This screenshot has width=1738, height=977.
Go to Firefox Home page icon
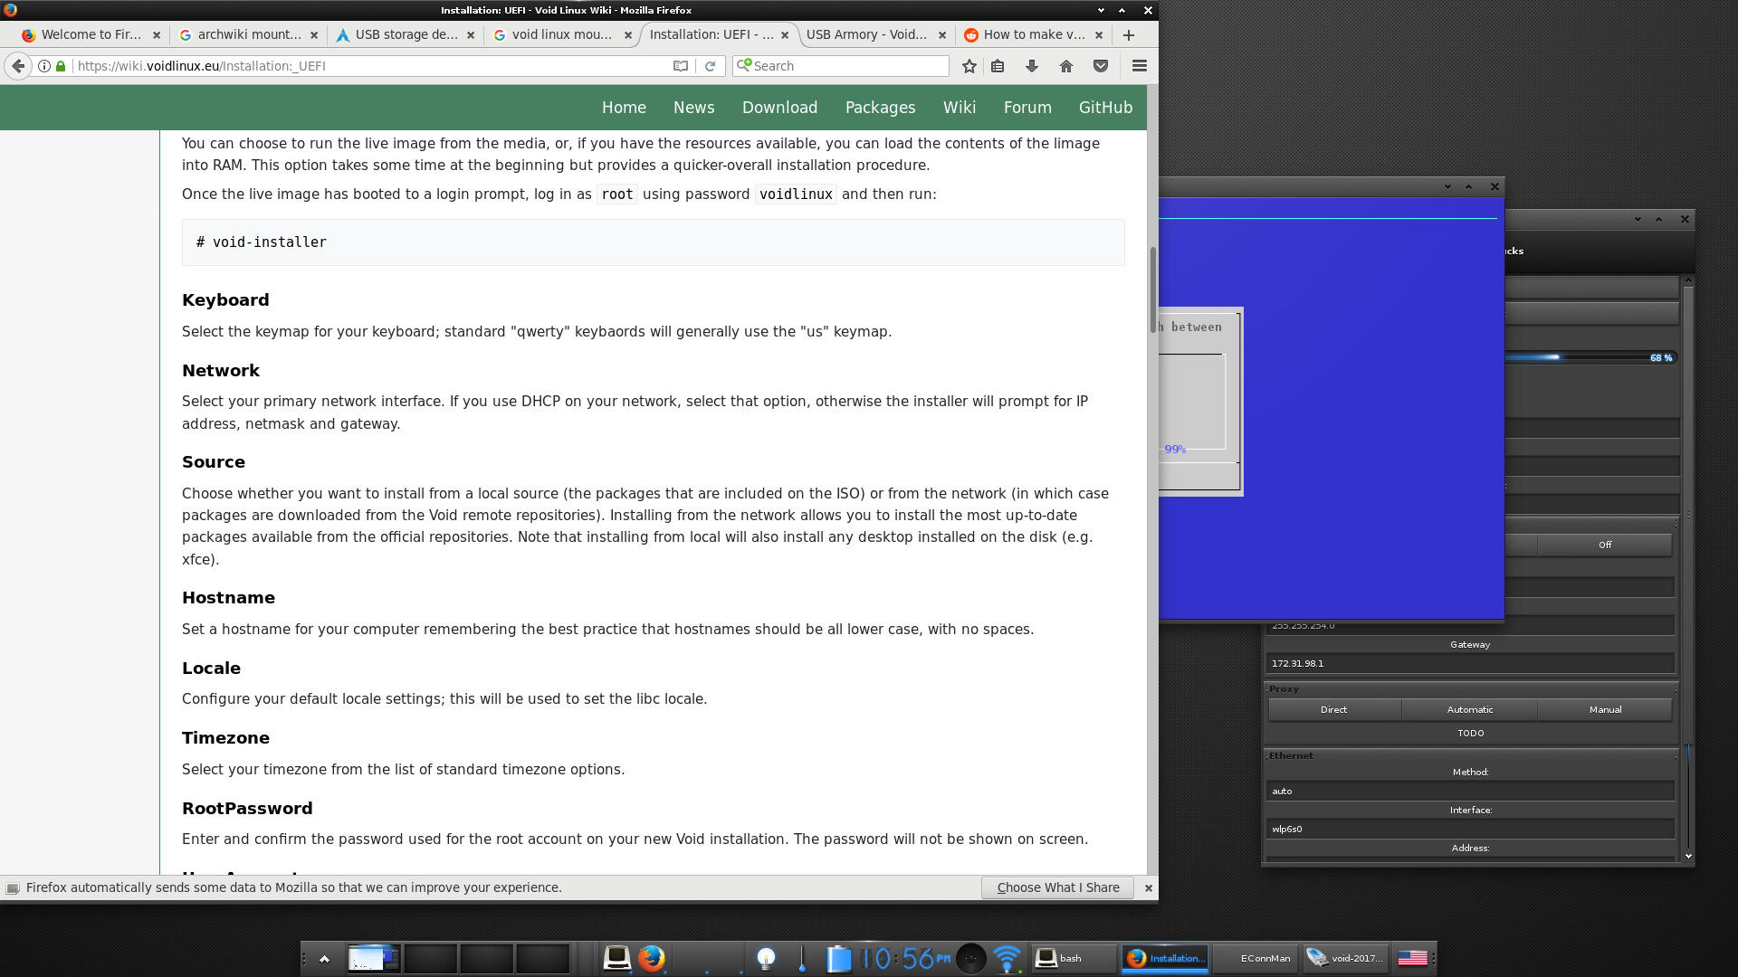(x=1066, y=66)
